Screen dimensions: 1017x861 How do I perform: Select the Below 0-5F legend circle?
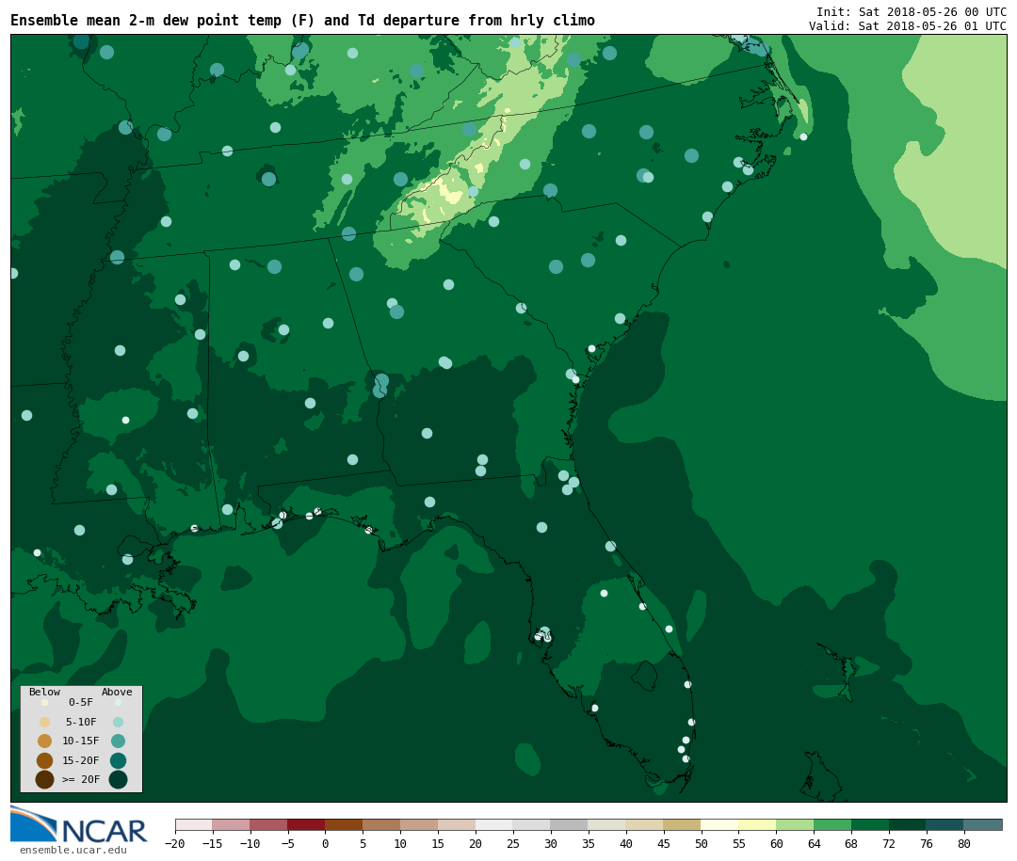(x=45, y=702)
